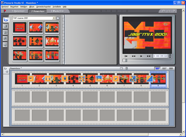
Task: Open the video toolbox icon beside Naamloos
Action: 5,68
